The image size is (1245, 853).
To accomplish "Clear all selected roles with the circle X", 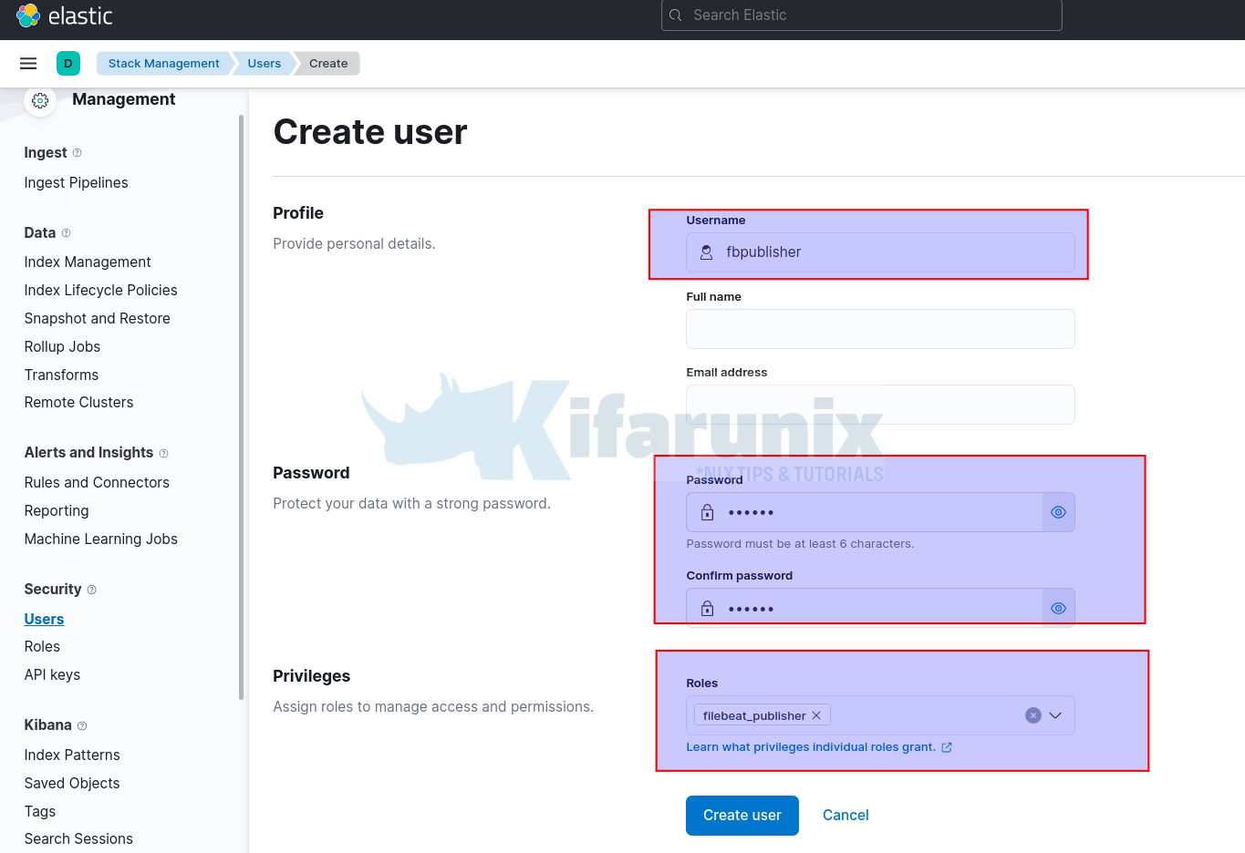I will click(x=1032, y=715).
